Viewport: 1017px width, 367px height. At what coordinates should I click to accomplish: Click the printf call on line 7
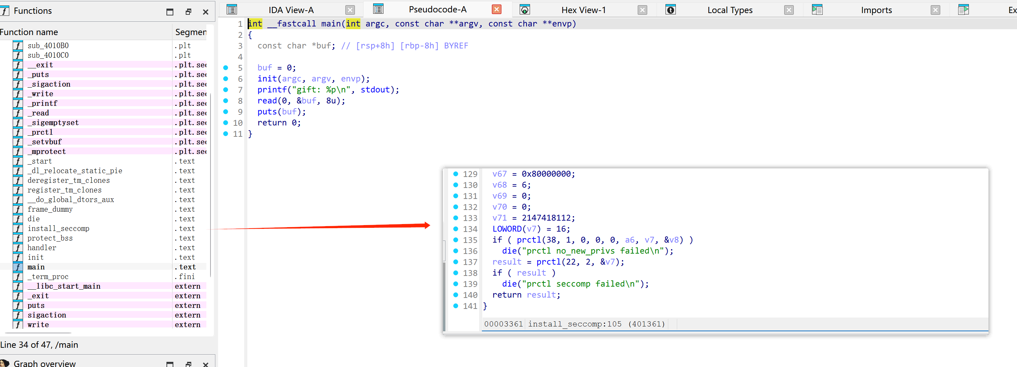272,90
